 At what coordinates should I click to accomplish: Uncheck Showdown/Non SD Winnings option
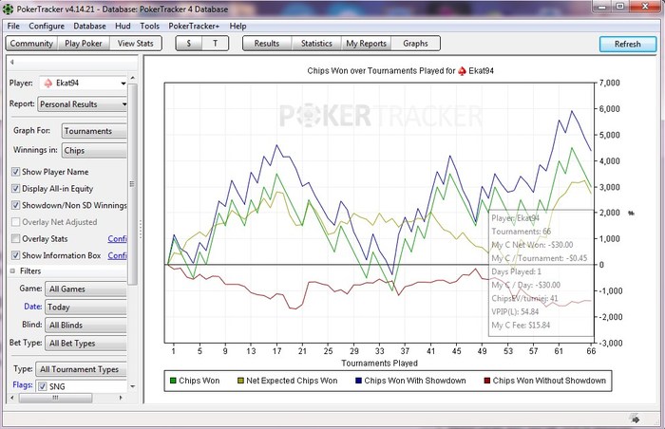(x=16, y=205)
